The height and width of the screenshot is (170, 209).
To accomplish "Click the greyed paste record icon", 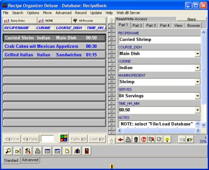I will [159, 140].
